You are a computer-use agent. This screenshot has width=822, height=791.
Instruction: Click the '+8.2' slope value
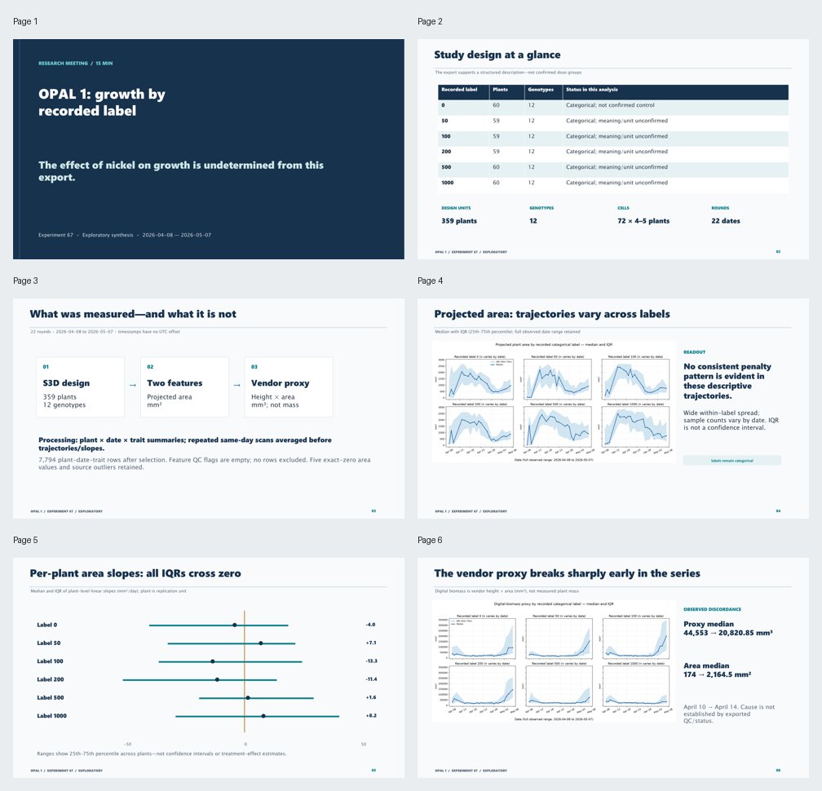pyautogui.click(x=371, y=715)
